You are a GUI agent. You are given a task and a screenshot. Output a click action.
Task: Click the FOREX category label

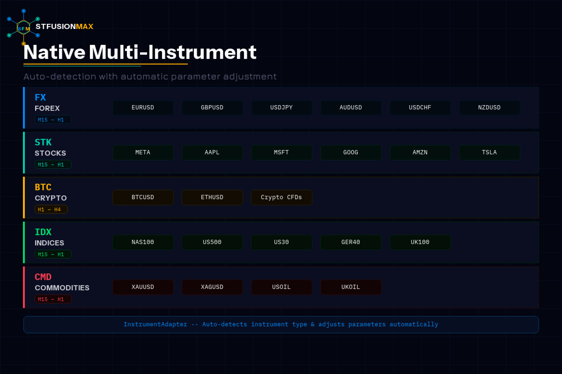tap(47, 108)
